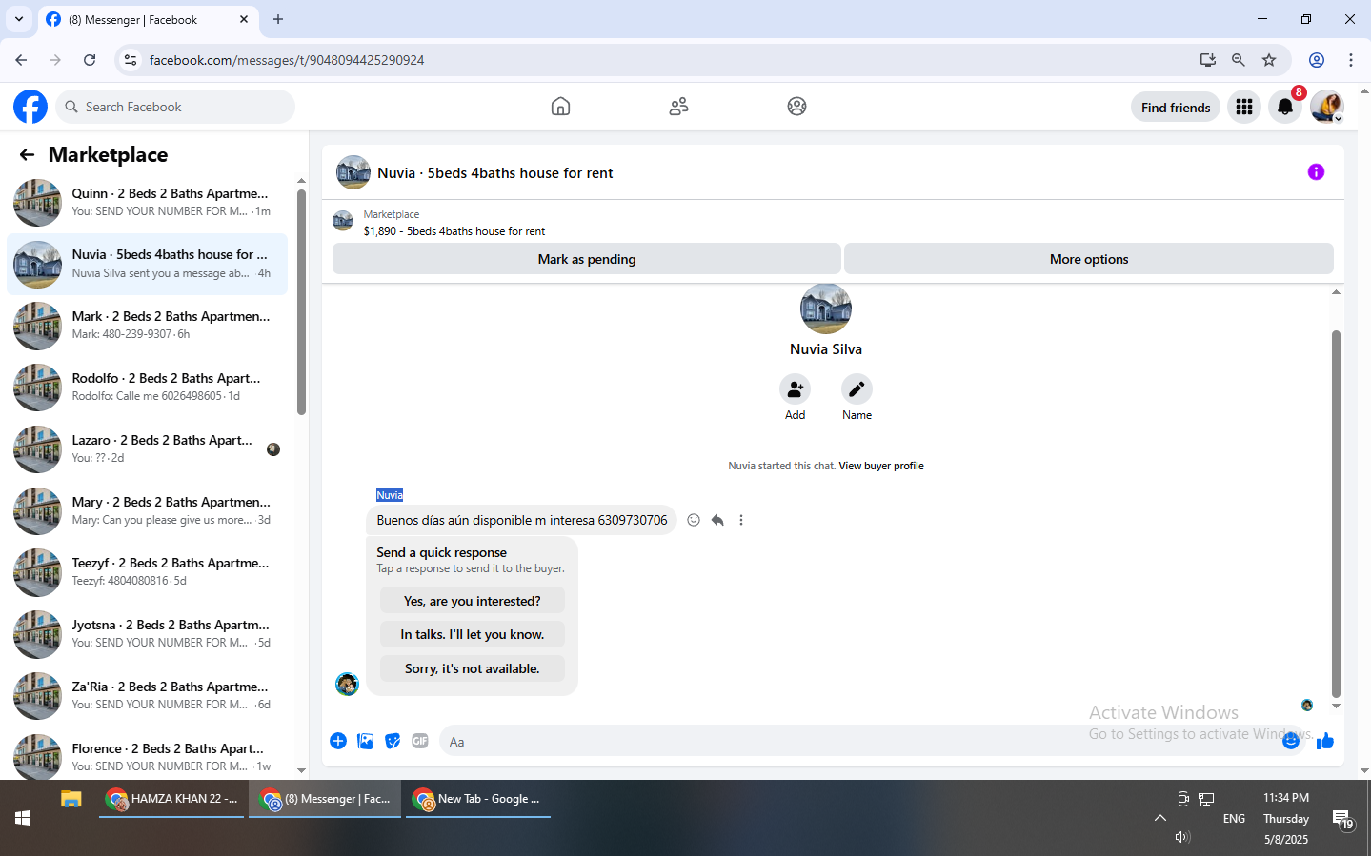Focus the Search Facebook field

coord(175,107)
